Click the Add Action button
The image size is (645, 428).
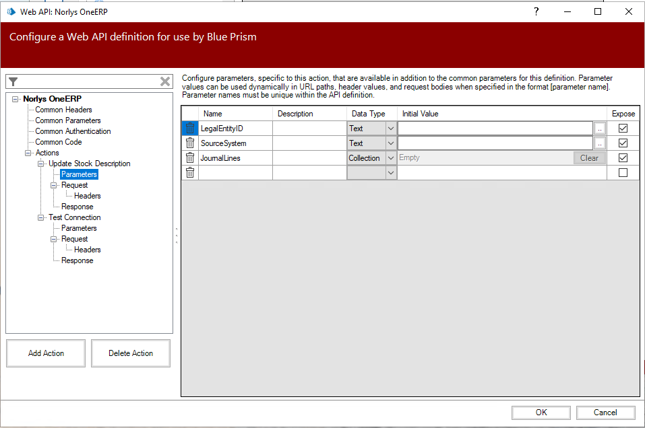tap(46, 353)
